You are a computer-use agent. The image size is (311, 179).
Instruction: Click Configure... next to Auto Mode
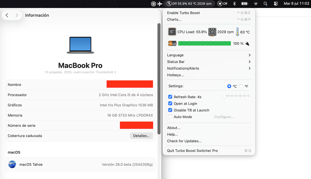pyautogui.click(x=224, y=117)
